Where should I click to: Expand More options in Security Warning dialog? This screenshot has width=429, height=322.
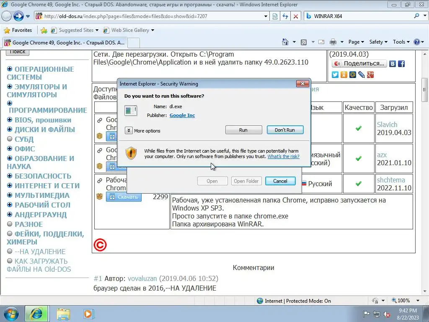click(x=129, y=131)
